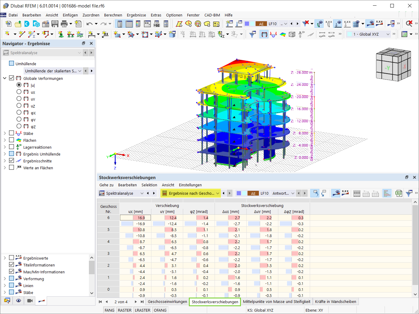Click Gehe zu in the table menu
The image size is (419, 314).
tap(107, 185)
